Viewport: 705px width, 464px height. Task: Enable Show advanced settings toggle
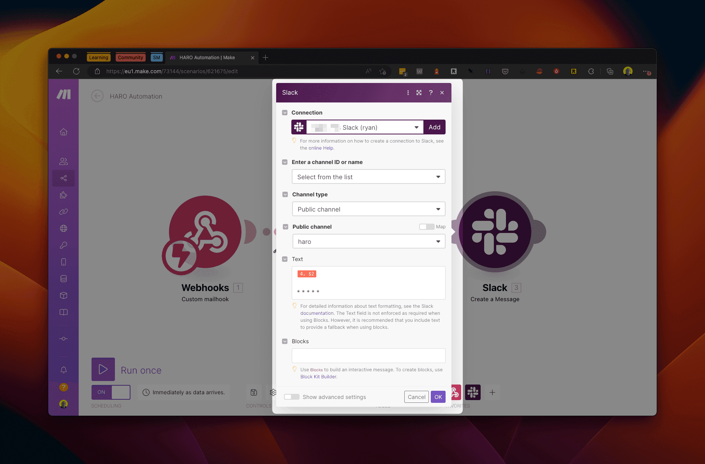[x=292, y=397]
